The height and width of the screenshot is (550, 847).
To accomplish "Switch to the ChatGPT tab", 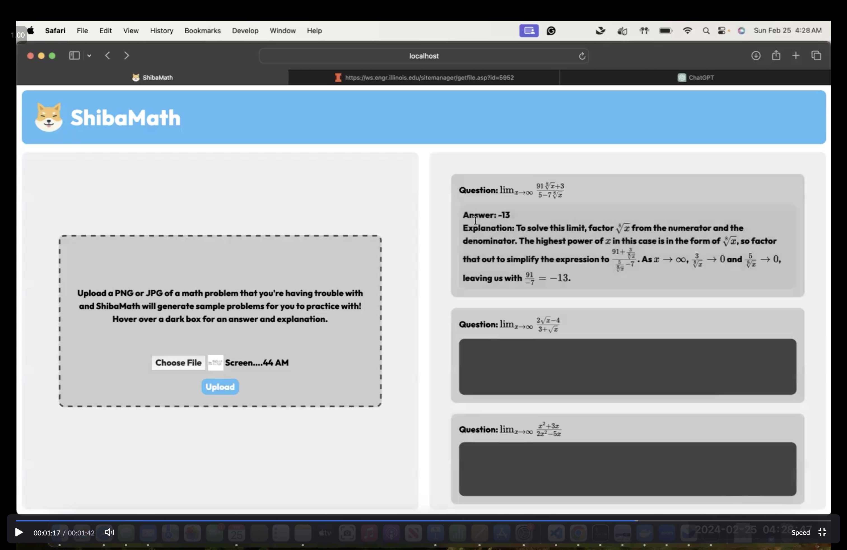I will [695, 78].
